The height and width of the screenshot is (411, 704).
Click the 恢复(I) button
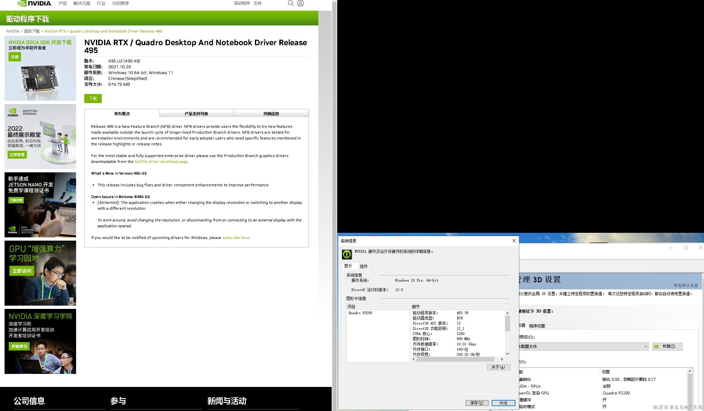[667, 346]
